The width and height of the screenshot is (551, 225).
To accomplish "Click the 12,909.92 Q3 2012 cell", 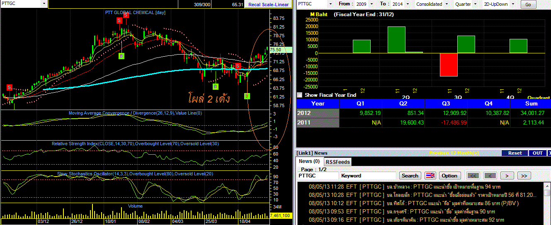I will [x=446, y=113].
